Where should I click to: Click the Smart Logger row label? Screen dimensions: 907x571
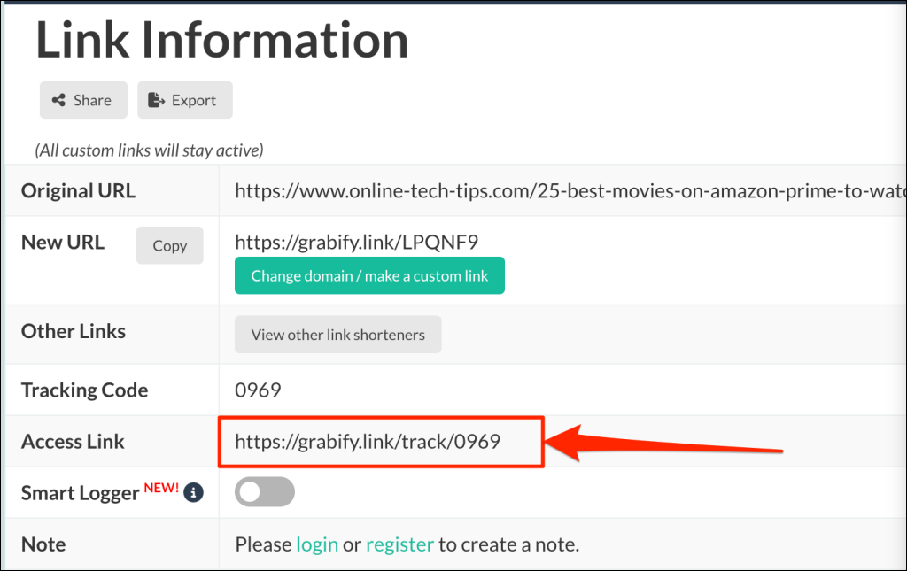(x=80, y=493)
